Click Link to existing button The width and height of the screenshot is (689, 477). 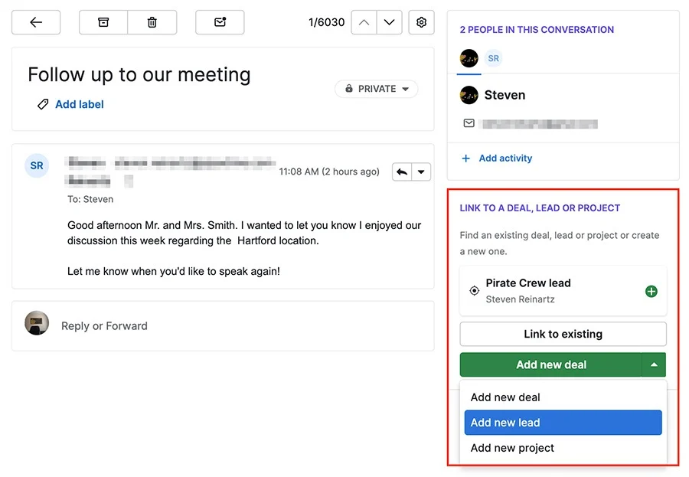[563, 334]
